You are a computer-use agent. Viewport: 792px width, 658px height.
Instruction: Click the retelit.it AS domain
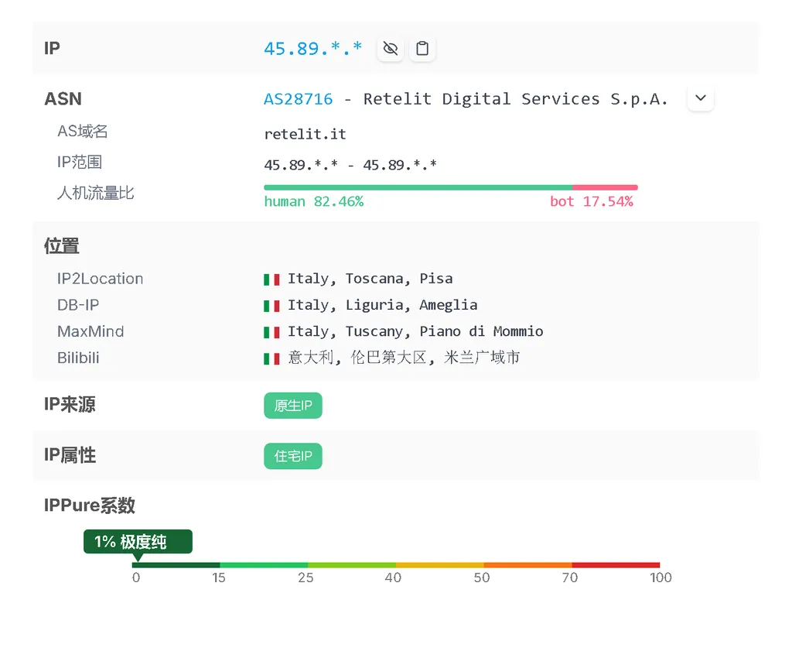click(305, 134)
